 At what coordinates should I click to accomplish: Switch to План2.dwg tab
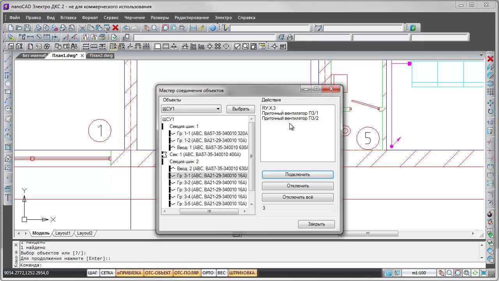[101, 55]
